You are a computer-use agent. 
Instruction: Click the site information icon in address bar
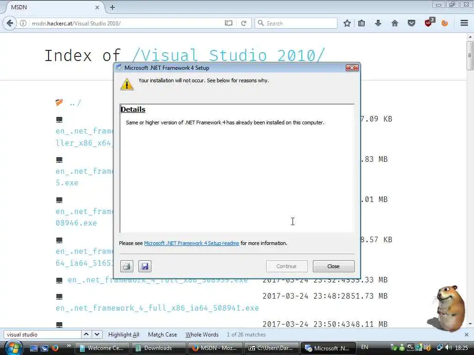tap(23, 23)
